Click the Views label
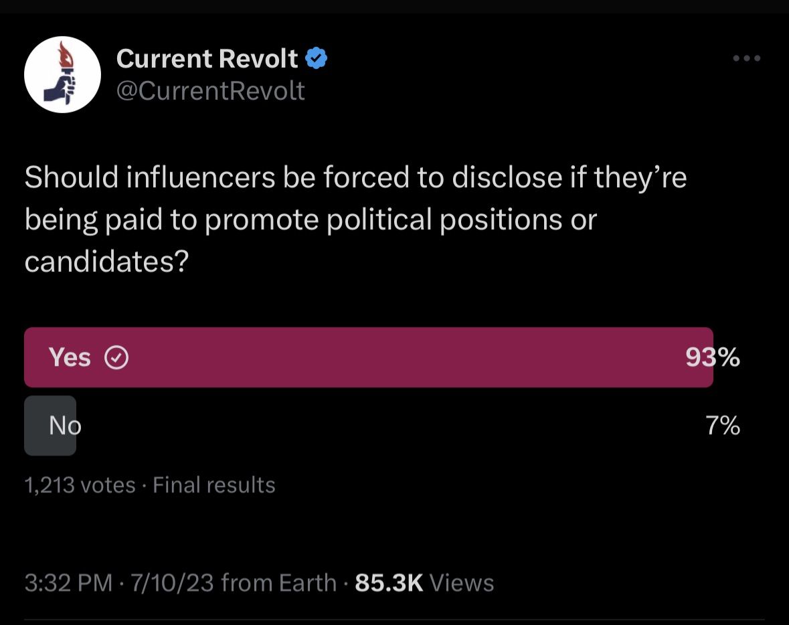 coord(462,583)
